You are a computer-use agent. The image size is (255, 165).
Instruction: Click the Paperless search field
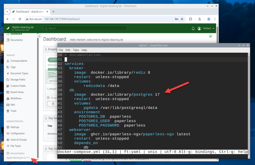(85, 29)
